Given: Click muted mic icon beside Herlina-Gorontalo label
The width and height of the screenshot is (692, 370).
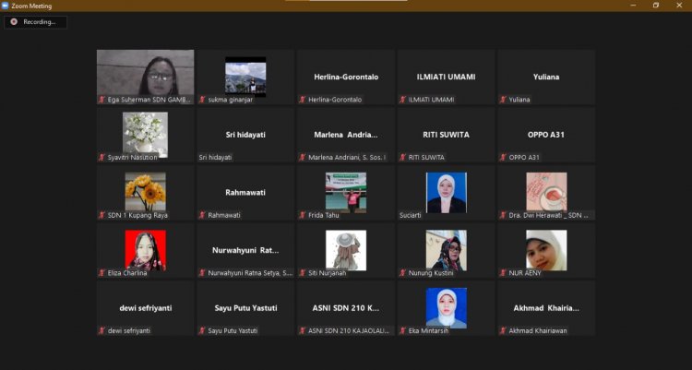Looking at the screenshot, I should pos(303,100).
